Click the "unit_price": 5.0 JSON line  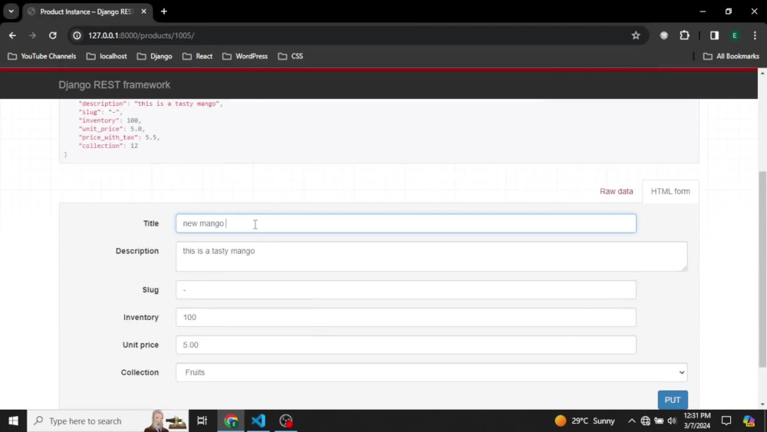click(x=111, y=129)
